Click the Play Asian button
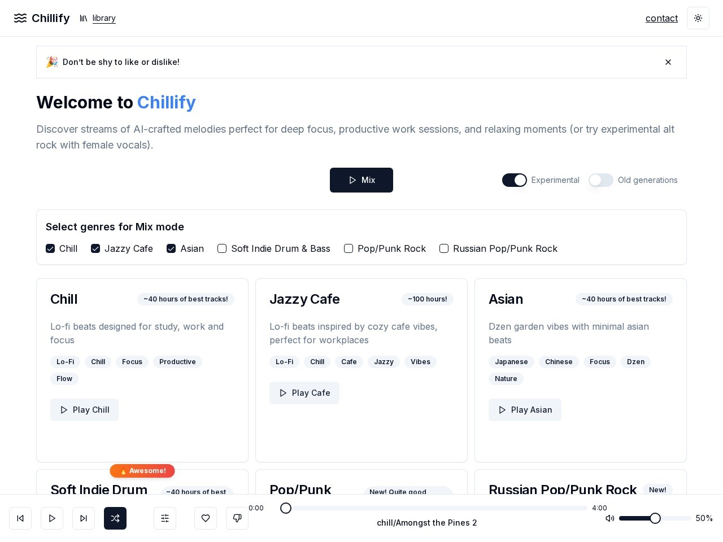The image size is (723, 542). click(525, 410)
